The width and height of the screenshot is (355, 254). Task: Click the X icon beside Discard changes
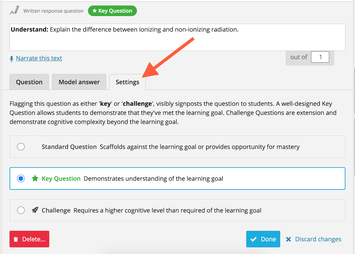click(288, 239)
